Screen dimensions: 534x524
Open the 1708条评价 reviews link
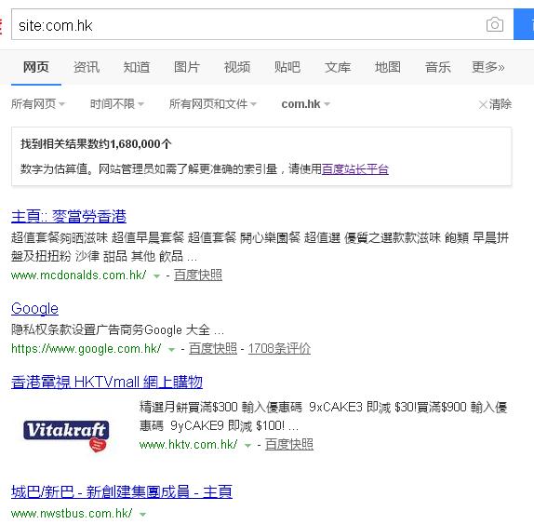(x=279, y=348)
